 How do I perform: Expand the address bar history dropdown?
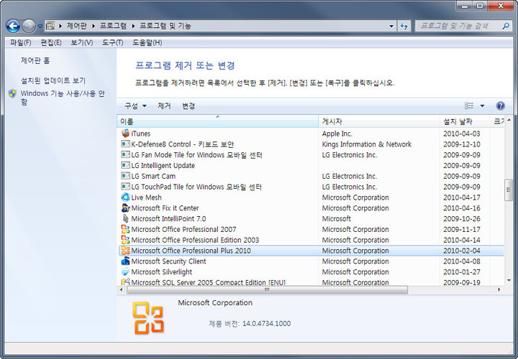click(391, 26)
